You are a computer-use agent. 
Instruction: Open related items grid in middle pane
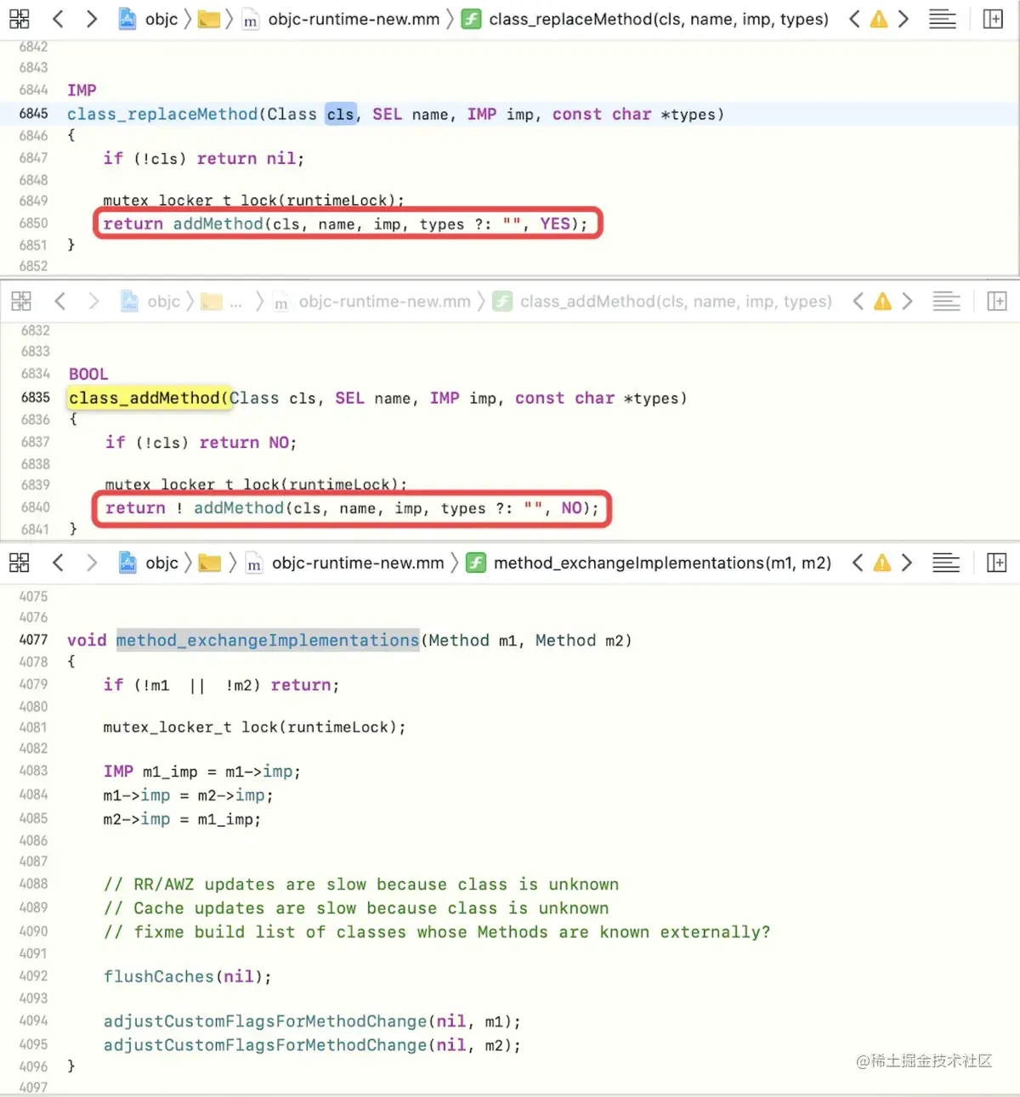click(x=21, y=301)
